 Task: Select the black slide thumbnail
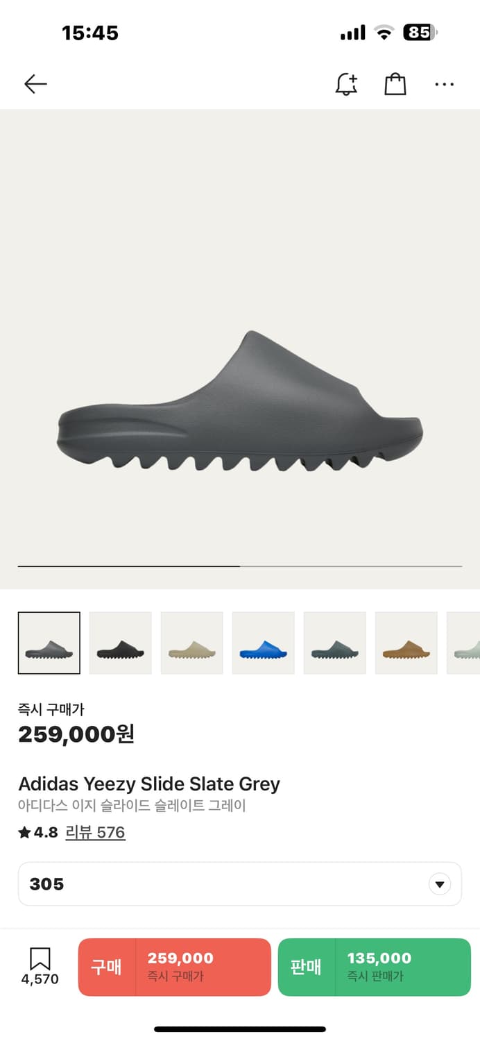[121, 643]
